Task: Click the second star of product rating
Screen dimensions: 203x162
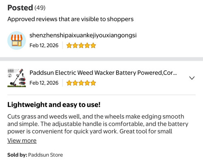Action: click(x=75, y=83)
